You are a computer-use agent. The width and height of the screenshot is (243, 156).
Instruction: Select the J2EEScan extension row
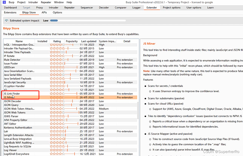(70, 67)
